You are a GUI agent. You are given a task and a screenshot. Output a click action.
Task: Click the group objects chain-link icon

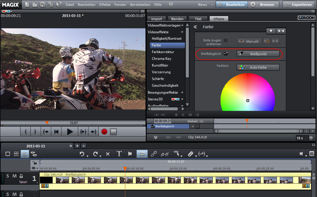(154, 154)
